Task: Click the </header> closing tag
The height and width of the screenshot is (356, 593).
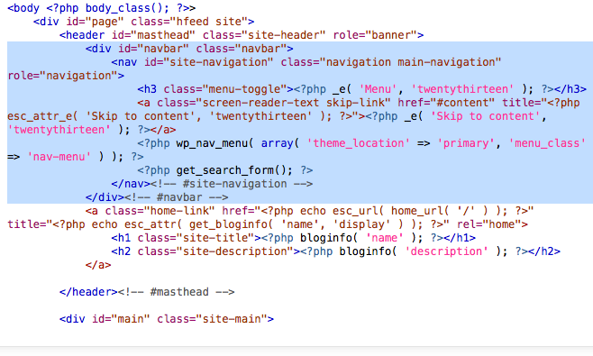Action: point(88,293)
